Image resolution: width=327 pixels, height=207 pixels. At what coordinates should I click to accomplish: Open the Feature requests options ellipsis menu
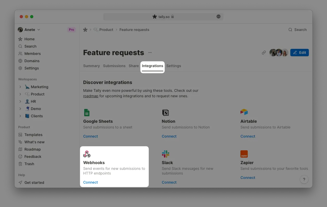pos(150,52)
